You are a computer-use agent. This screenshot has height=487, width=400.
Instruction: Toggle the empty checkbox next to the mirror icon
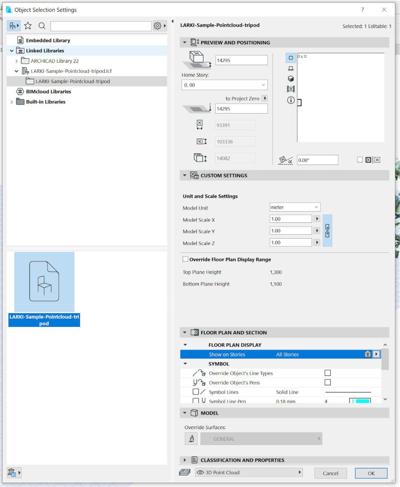[x=360, y=160]
